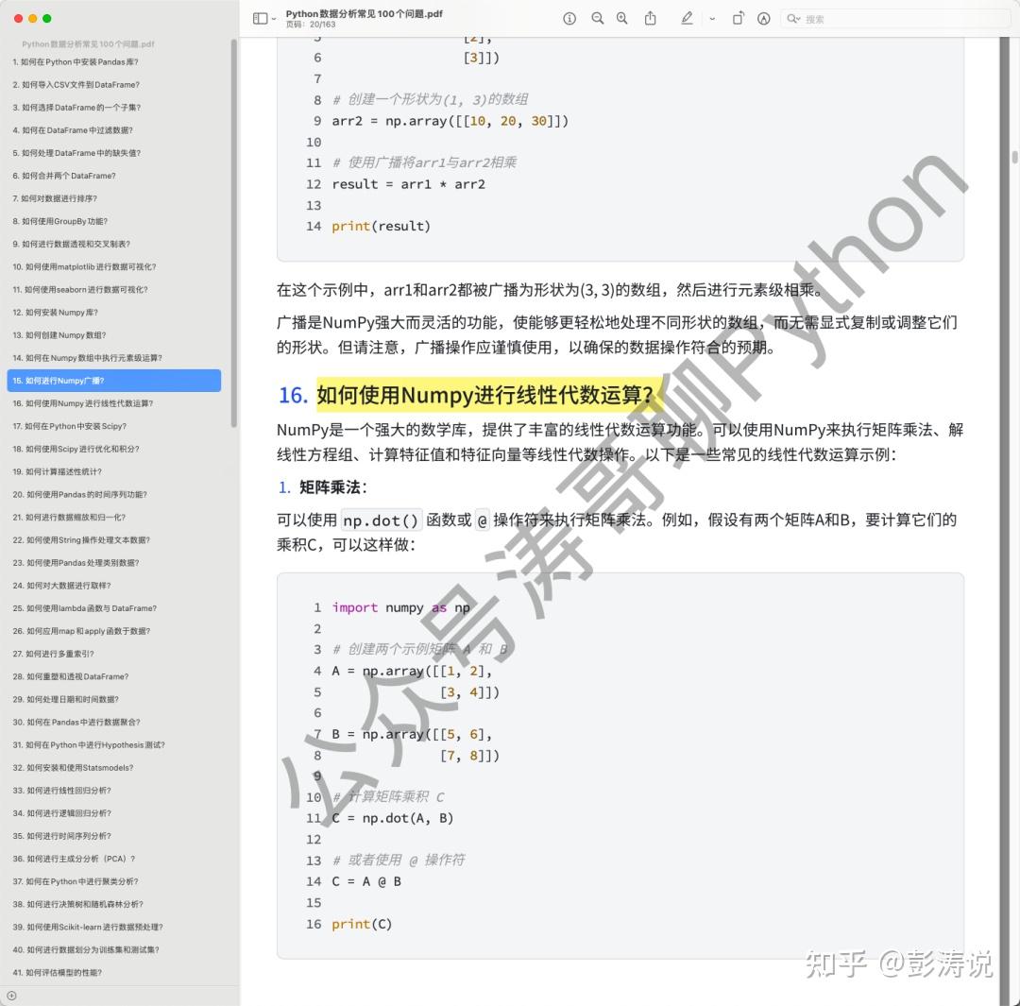Click the sidebar header Python数据分析常见100个问题.pdf
This screenshot has width=1020, height=1006.
click(x=88, y=44)
